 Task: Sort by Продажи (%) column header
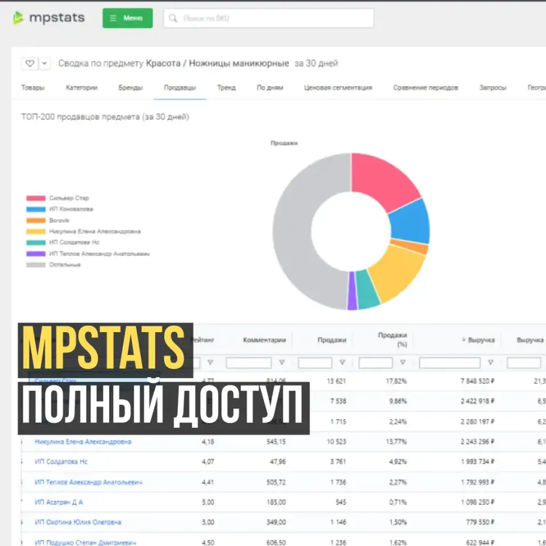[392, 340]
